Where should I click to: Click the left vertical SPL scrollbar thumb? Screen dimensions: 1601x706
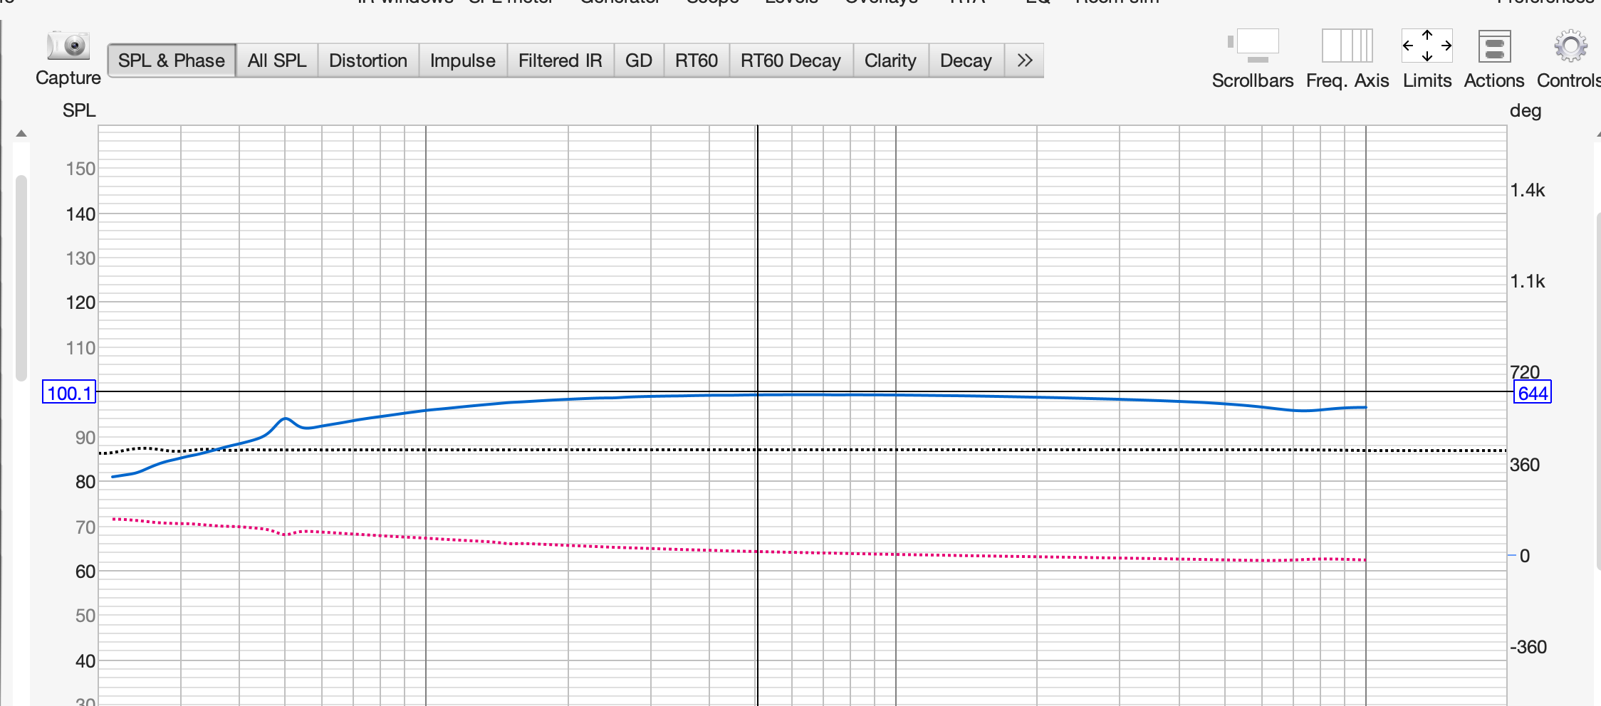[21, 278]
